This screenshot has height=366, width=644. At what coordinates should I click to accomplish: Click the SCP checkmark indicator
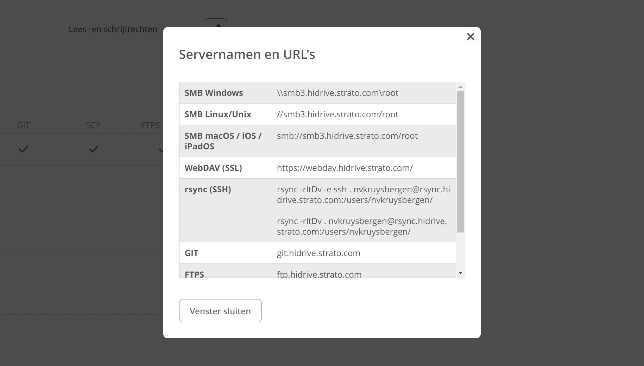[93, 149]
